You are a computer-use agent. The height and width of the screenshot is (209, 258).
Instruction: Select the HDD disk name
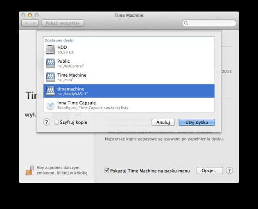(62, 47)
